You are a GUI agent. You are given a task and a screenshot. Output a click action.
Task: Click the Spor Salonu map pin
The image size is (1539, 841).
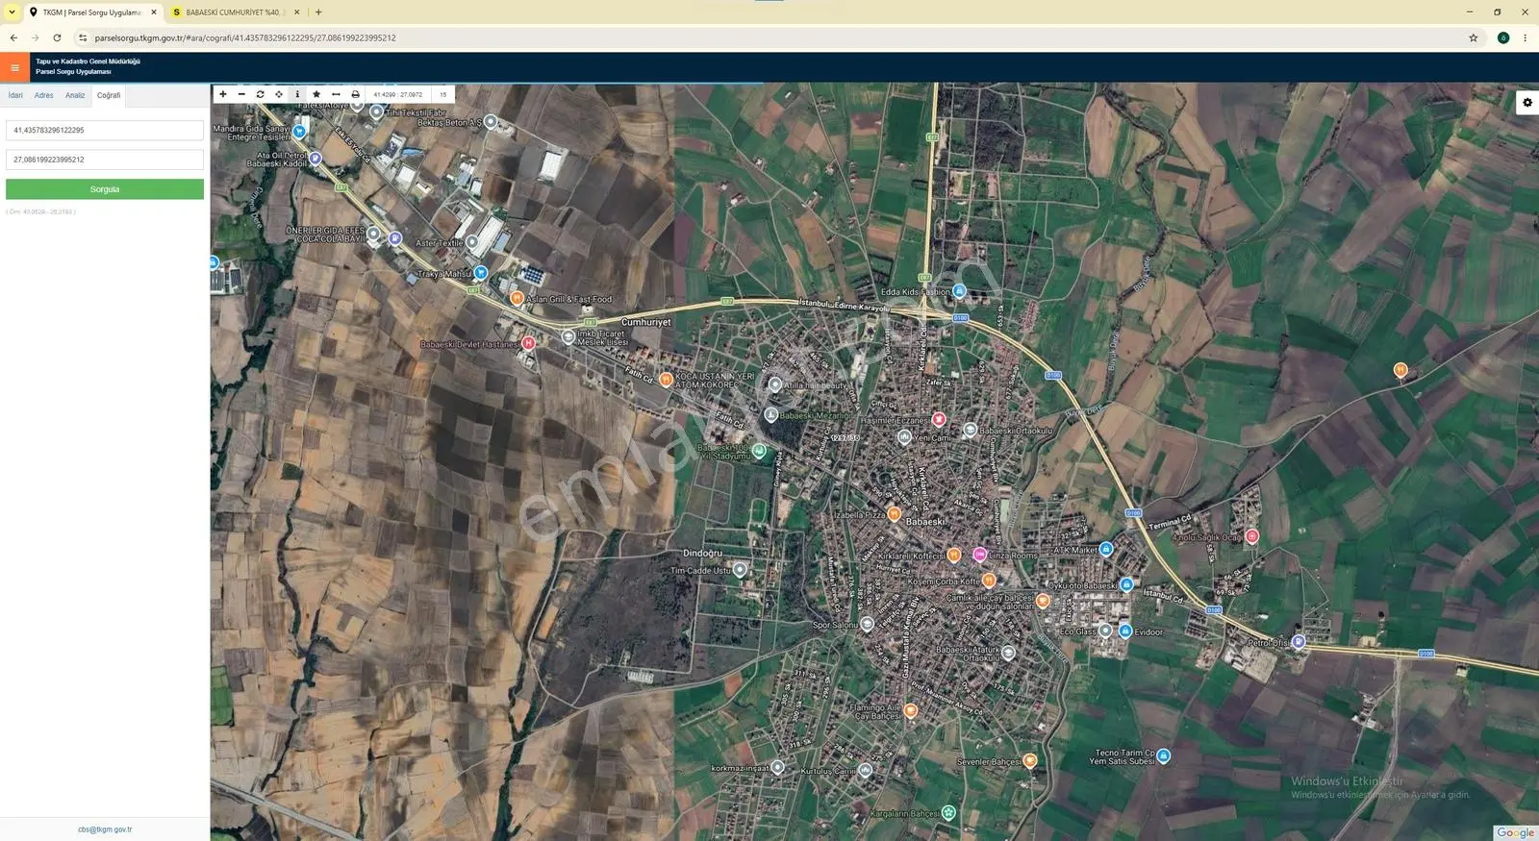[x=867, y=625]
